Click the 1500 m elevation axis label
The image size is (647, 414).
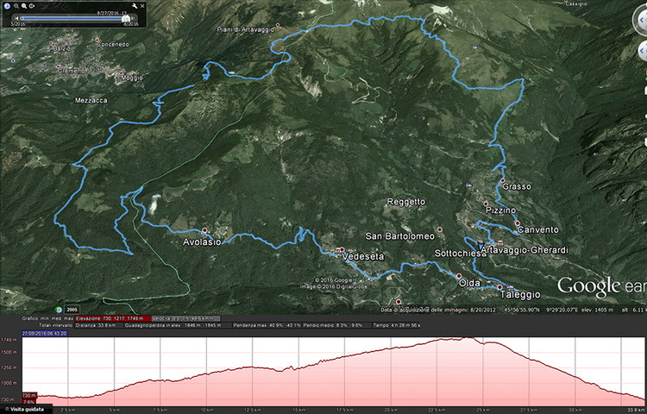click(10, 353)
